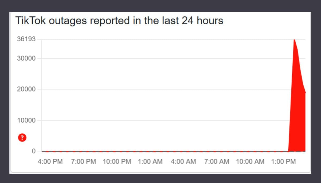The width and height of the screenshot is (321, 183).
Task: Click the 36193 y-axis maximum label
Action: click(x=26, y=39)
